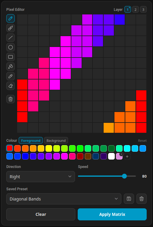Screen dimensions: 153x227
Task: Delete the saved preset with trash icon
Action: [x=142, y=199]
